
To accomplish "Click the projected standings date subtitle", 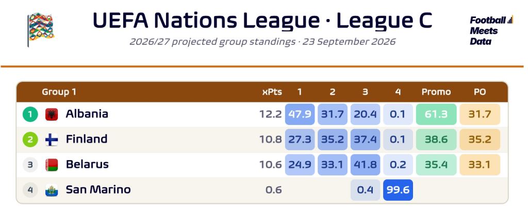I will coord(262,42).
